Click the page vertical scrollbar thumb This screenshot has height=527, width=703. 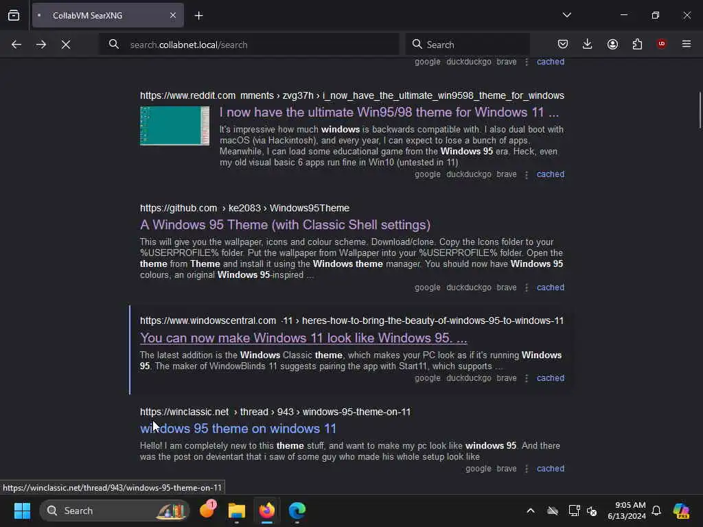pyautogui.click(x=700, y=110)
